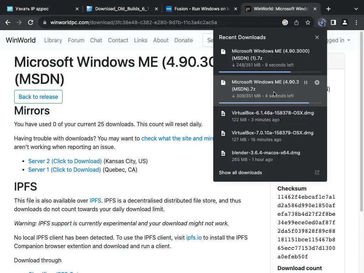Close the Download_Old_Builds tab
This screenshot has width=364, height=273.
156,9
